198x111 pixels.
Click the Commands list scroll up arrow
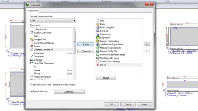tap(74, 29)
